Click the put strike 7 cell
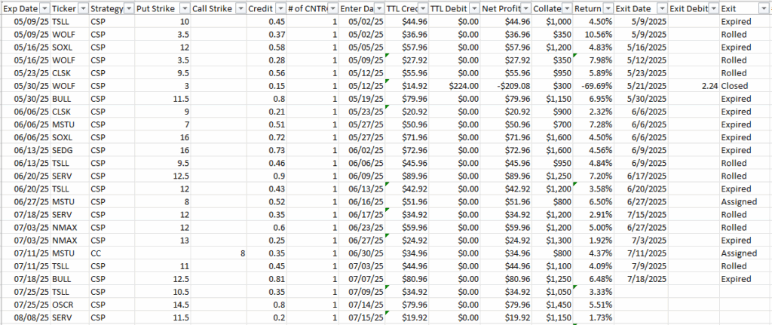This screenshot has width=772, height=325. click(163, 124)
